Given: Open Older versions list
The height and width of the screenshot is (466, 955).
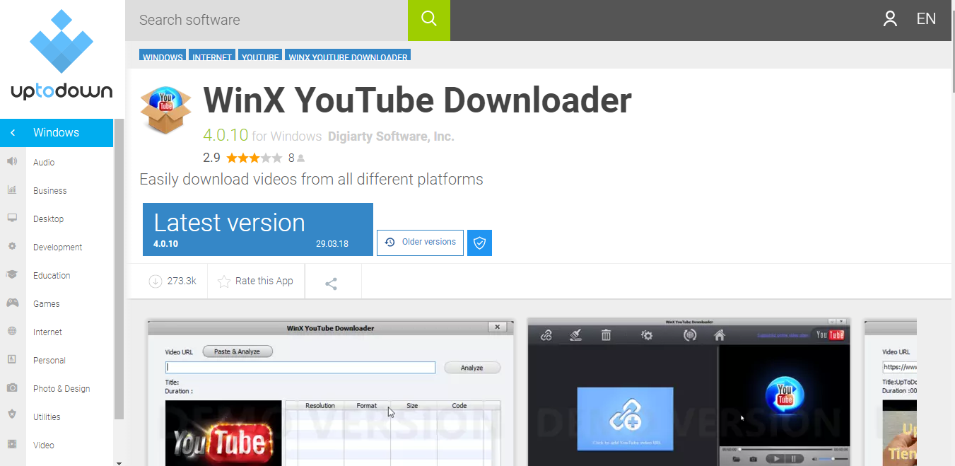Looking at the screenshot, I should click(421, 243).
